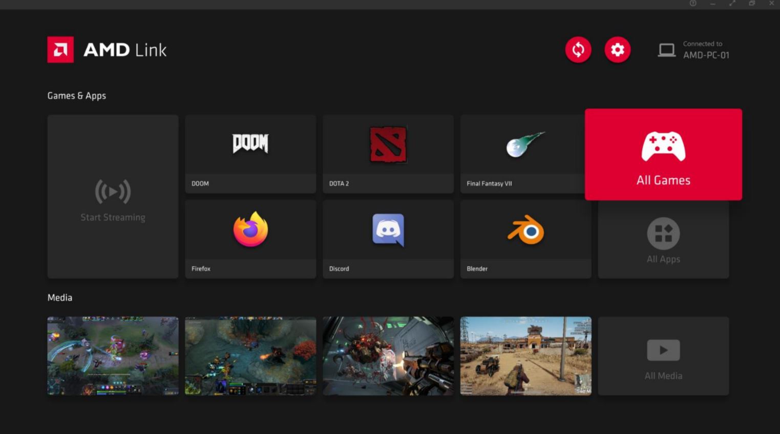Image resolution: width=780 pixels, height=434 pixels.
Task: Launch the DOOM game tile
Action: click(x=250, y=154)
